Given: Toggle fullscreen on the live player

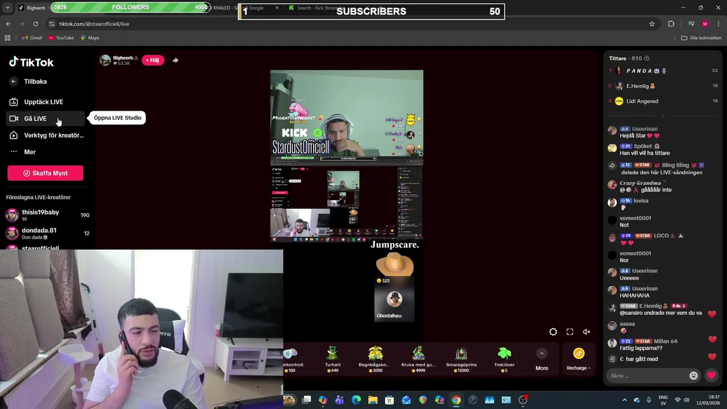Looking at the screenshot, I should pyautogui.click(x=570, y=332).
